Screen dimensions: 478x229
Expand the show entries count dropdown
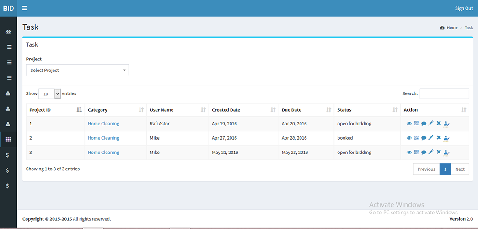[49, 94]
